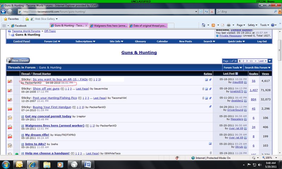Click the Stop loading red X icon

click(212, 12)
